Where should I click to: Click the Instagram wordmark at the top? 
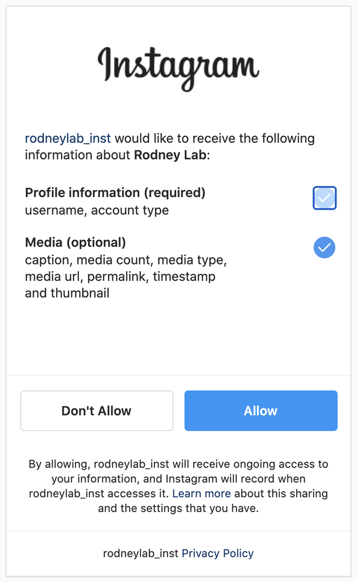[x=178, y=63]
